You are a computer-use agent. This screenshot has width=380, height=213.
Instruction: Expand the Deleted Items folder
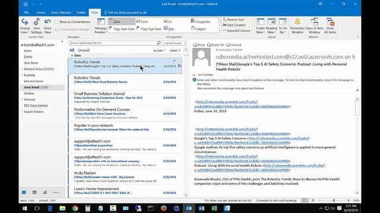22,69
